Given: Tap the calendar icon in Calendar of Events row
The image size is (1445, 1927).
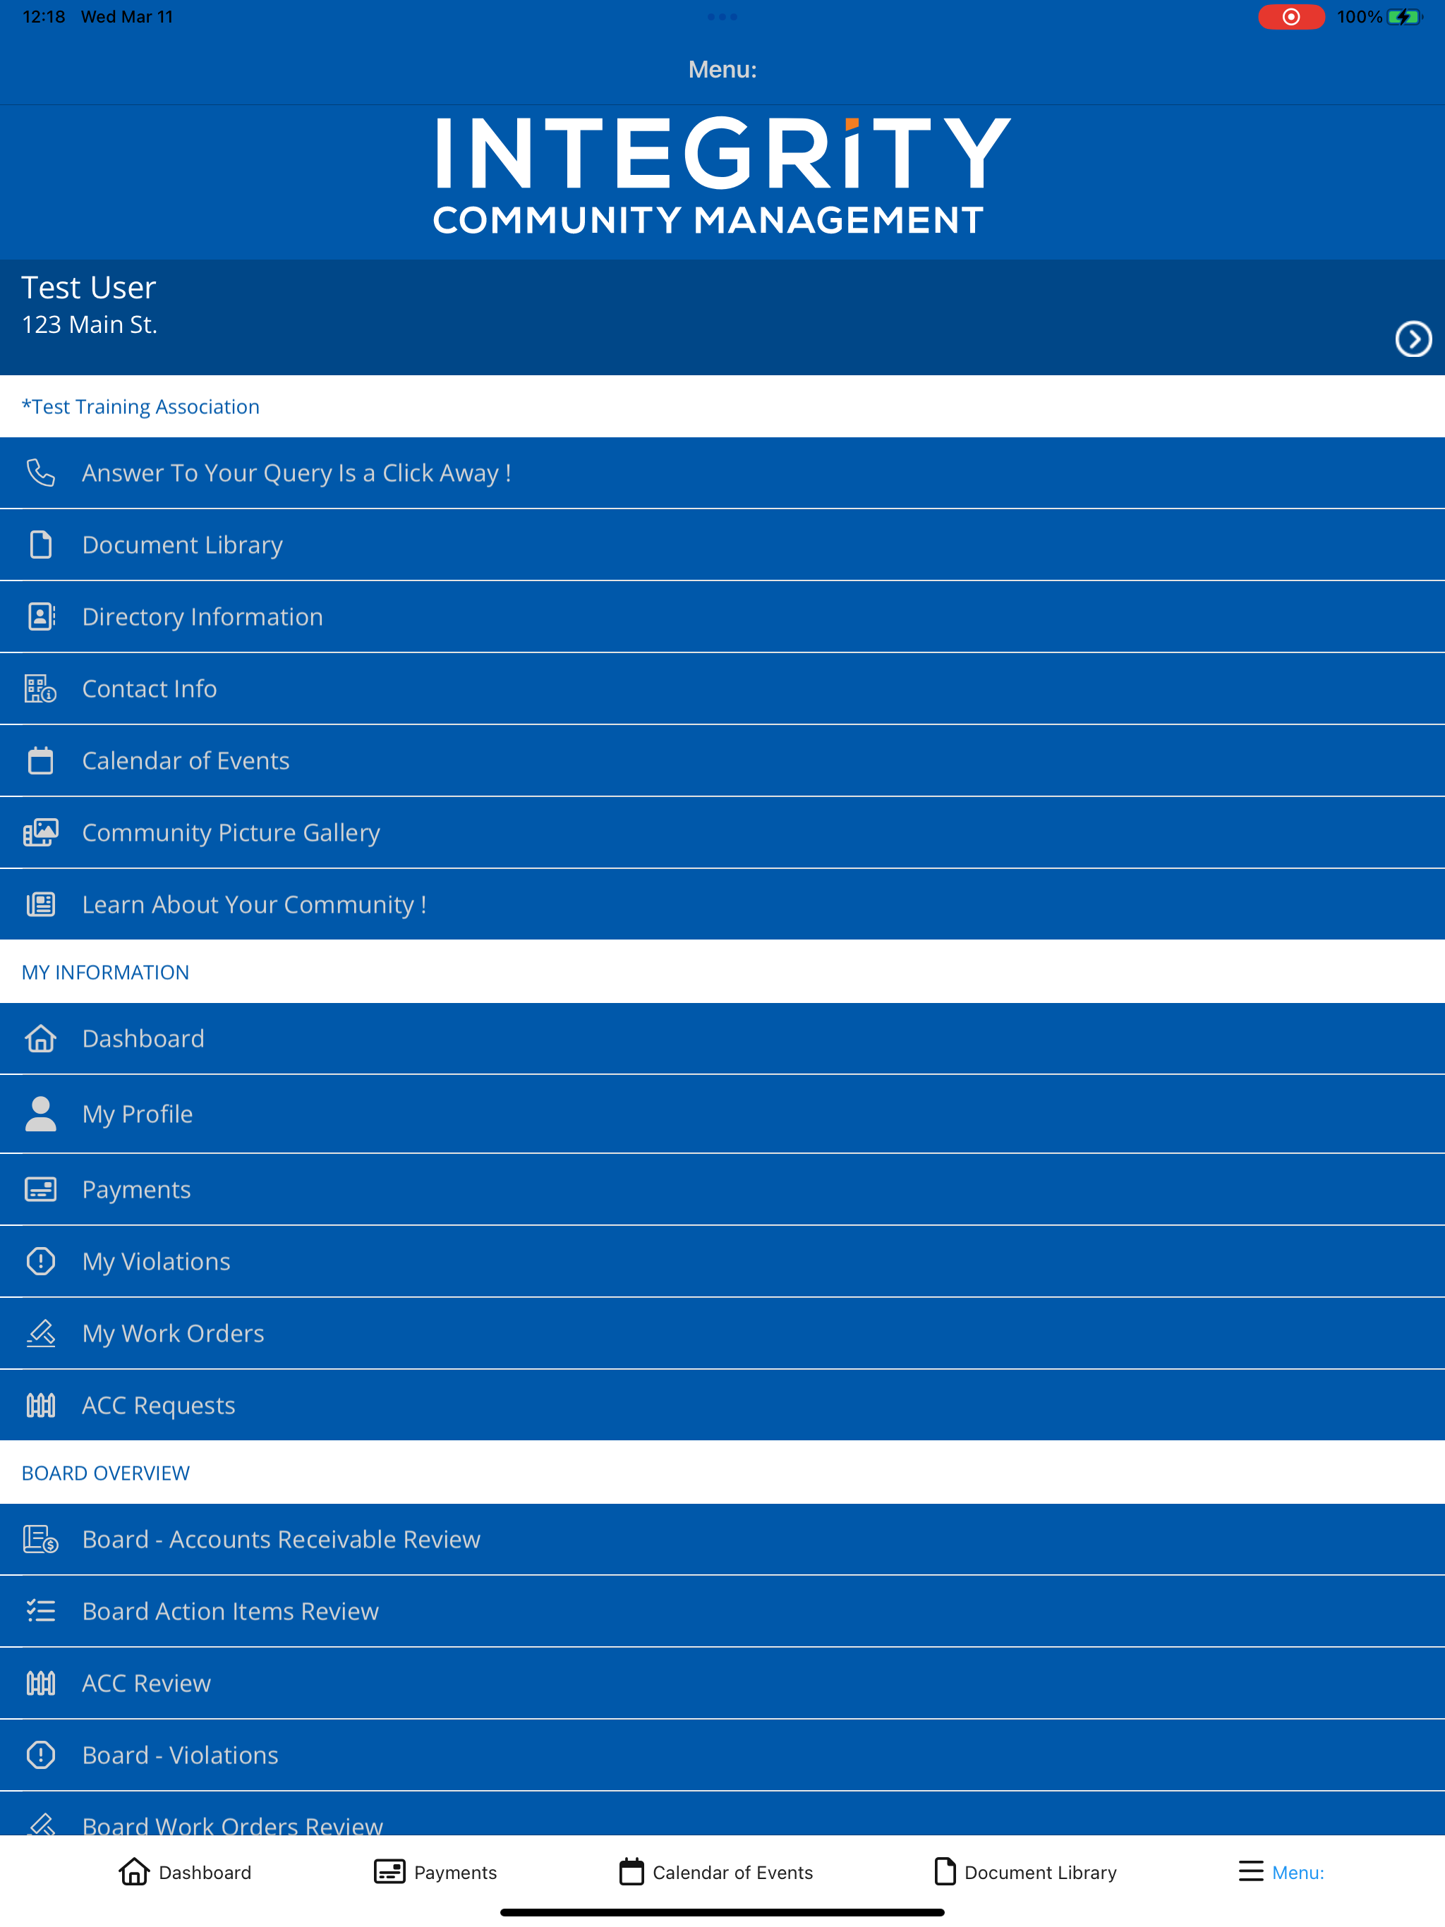Looking at the screenshot, I should click(x=40, y=760).
